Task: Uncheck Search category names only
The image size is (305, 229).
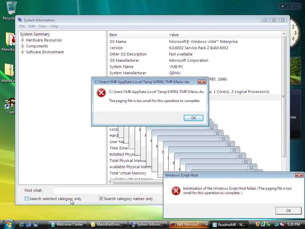Action: click(101, 198)
